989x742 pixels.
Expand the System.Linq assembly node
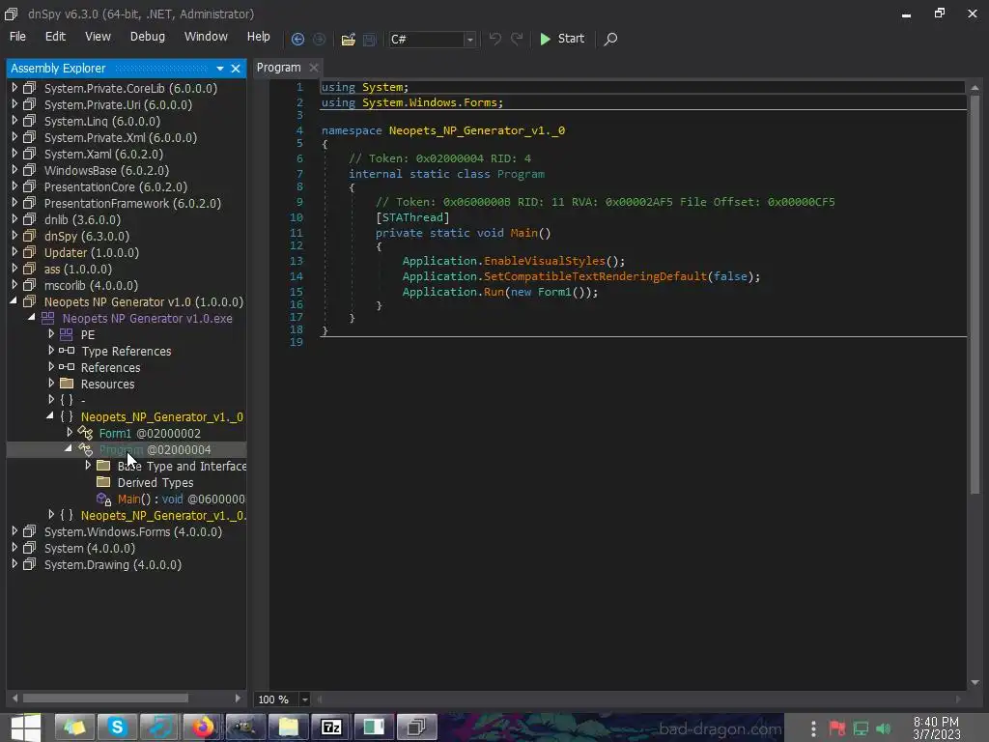pyautogui.click(x=14, y=121)
